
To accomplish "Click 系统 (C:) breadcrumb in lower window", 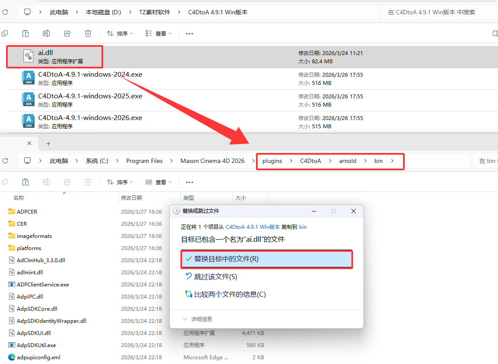I will tap(97, 161).
